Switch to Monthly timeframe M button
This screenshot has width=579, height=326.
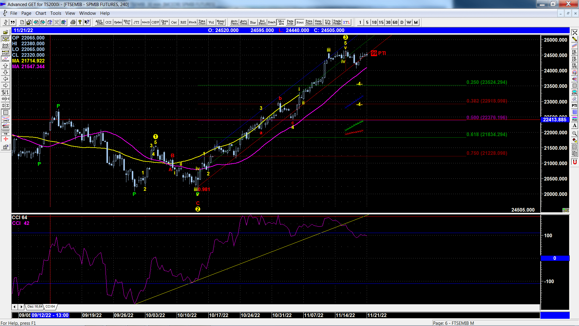[x=416, y=22]
